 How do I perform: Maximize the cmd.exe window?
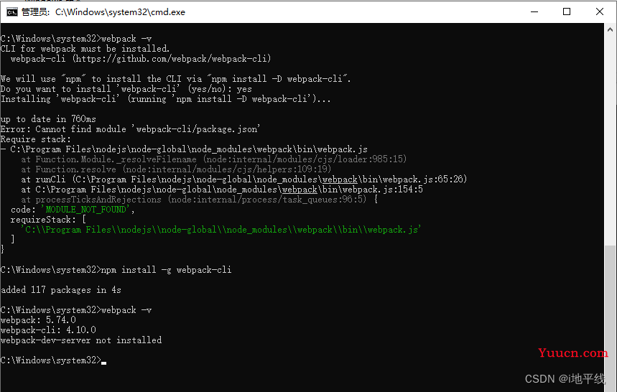567,11
